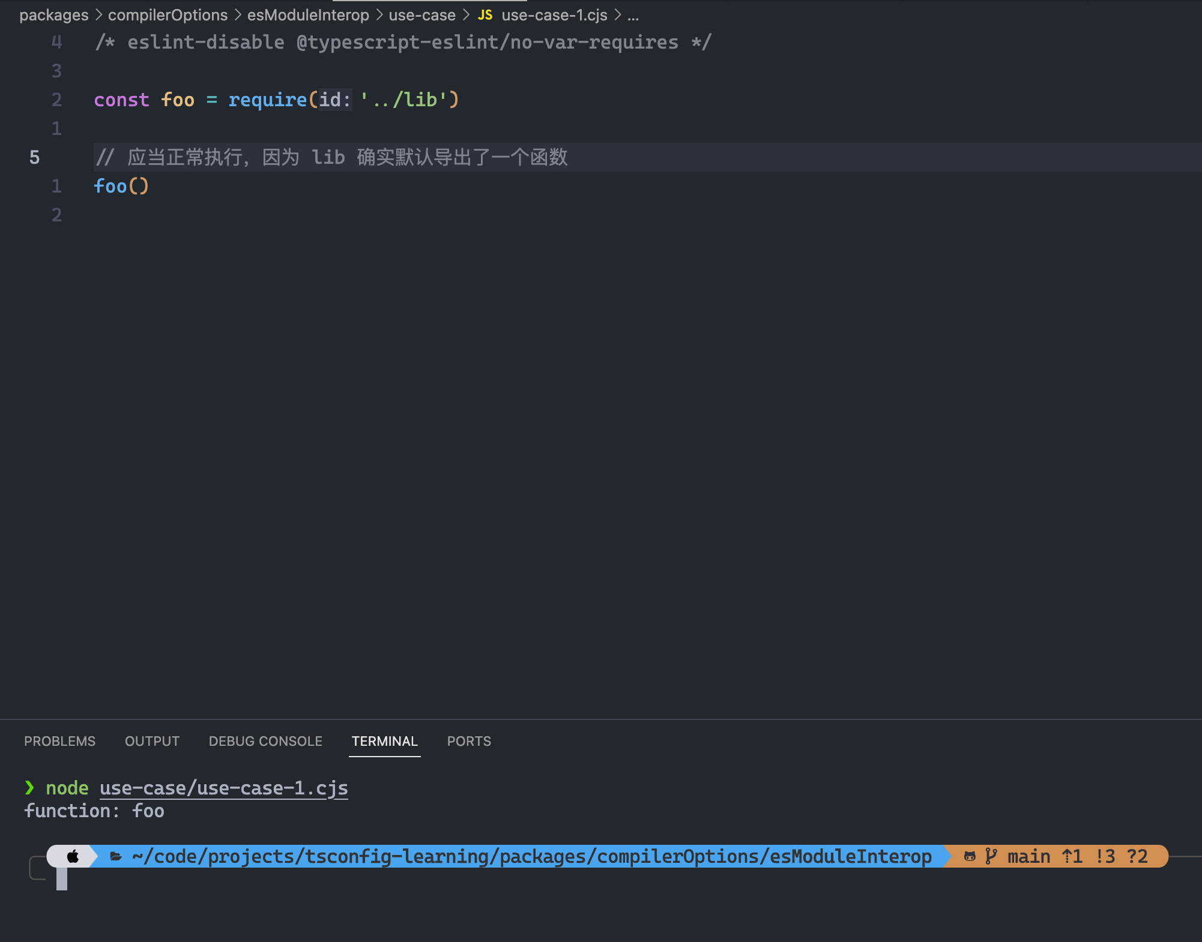The image size is (1202, 942).
Task: Open the PORTS panel tab
Action: pyautogui.click(x=469, y=741)
